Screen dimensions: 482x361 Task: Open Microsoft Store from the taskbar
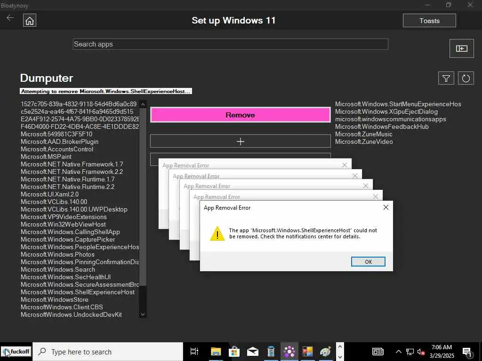click(x=234, y=352)
